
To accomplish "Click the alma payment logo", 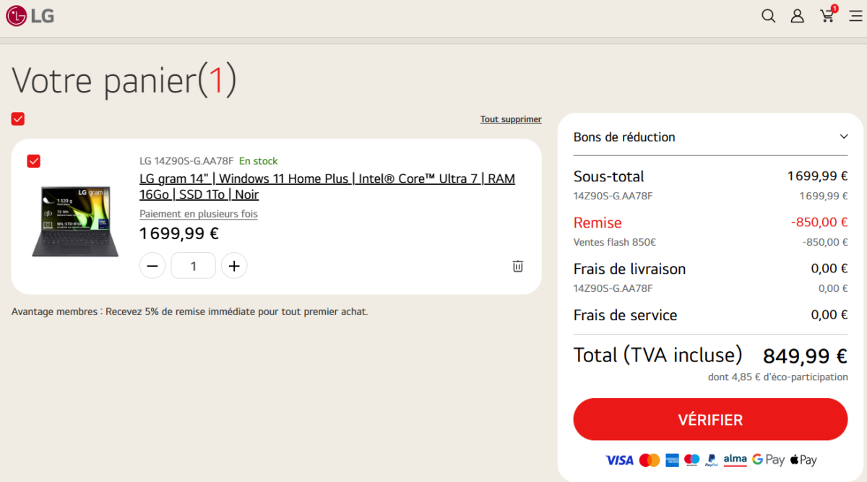I will pyautogui.click(x=735, y=459).
